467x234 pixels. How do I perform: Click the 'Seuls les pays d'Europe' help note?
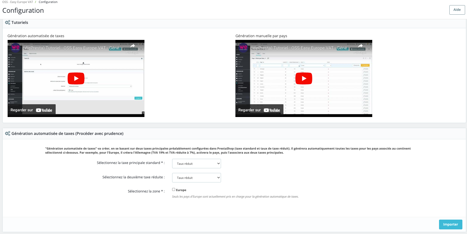point(235,197)
